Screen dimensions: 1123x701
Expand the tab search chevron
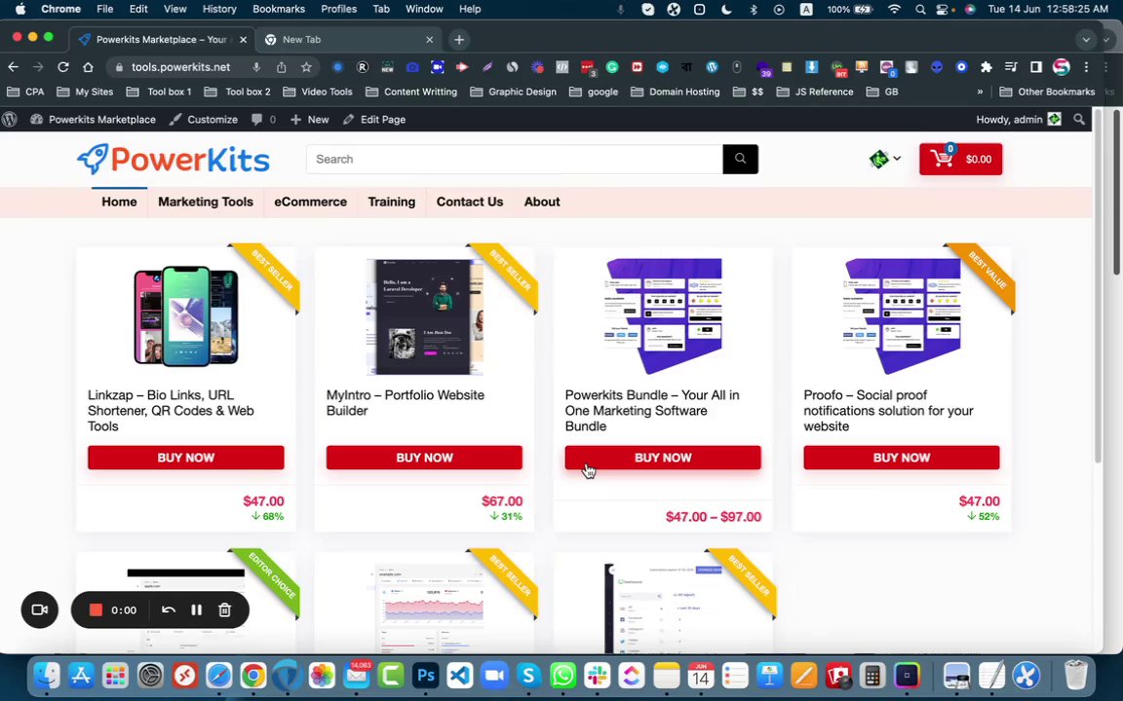(x=1087, y=39)
